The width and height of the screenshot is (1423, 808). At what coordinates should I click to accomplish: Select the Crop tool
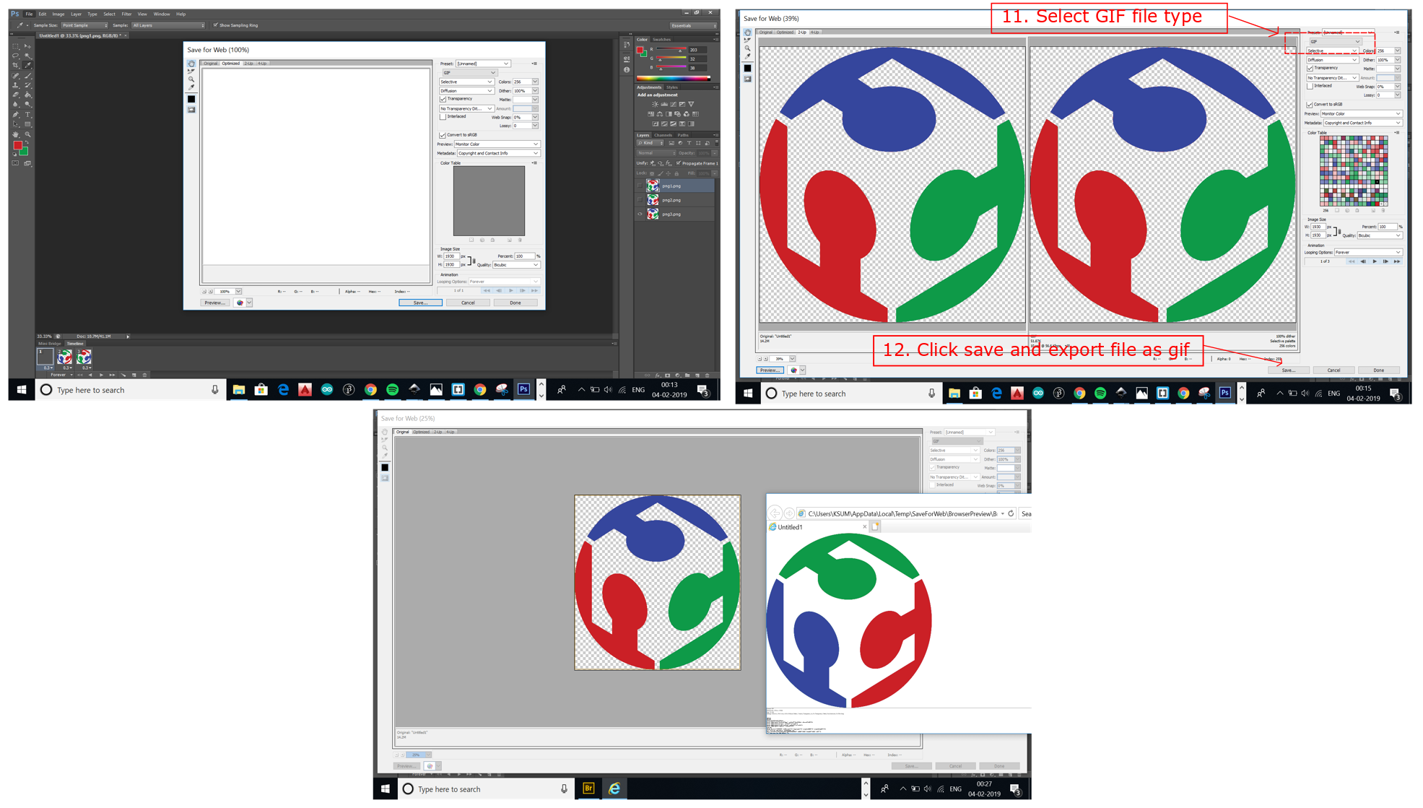15,65
